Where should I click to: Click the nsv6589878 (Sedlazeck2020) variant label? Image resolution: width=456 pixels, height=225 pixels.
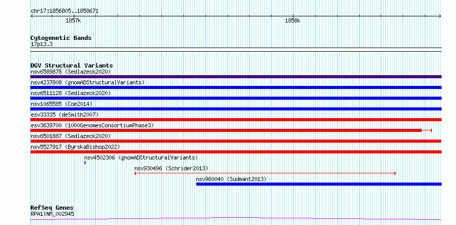coord(71,72)
